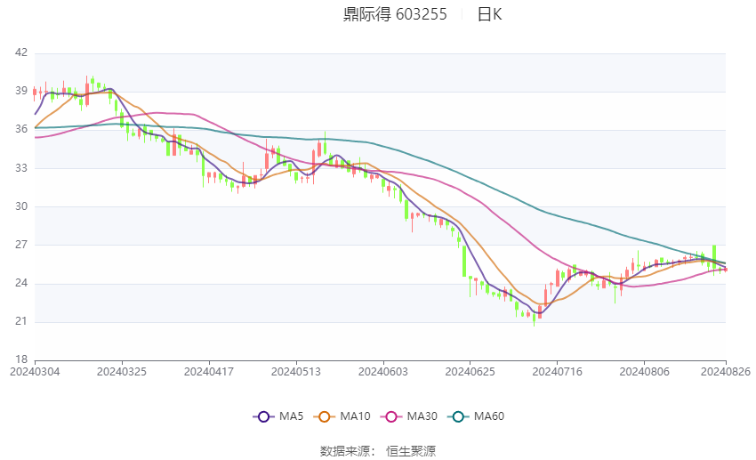Toggle the MA60 series via its legend text
Image resolution: width=756 pixels, height=460 pixels.
(488, 416)
